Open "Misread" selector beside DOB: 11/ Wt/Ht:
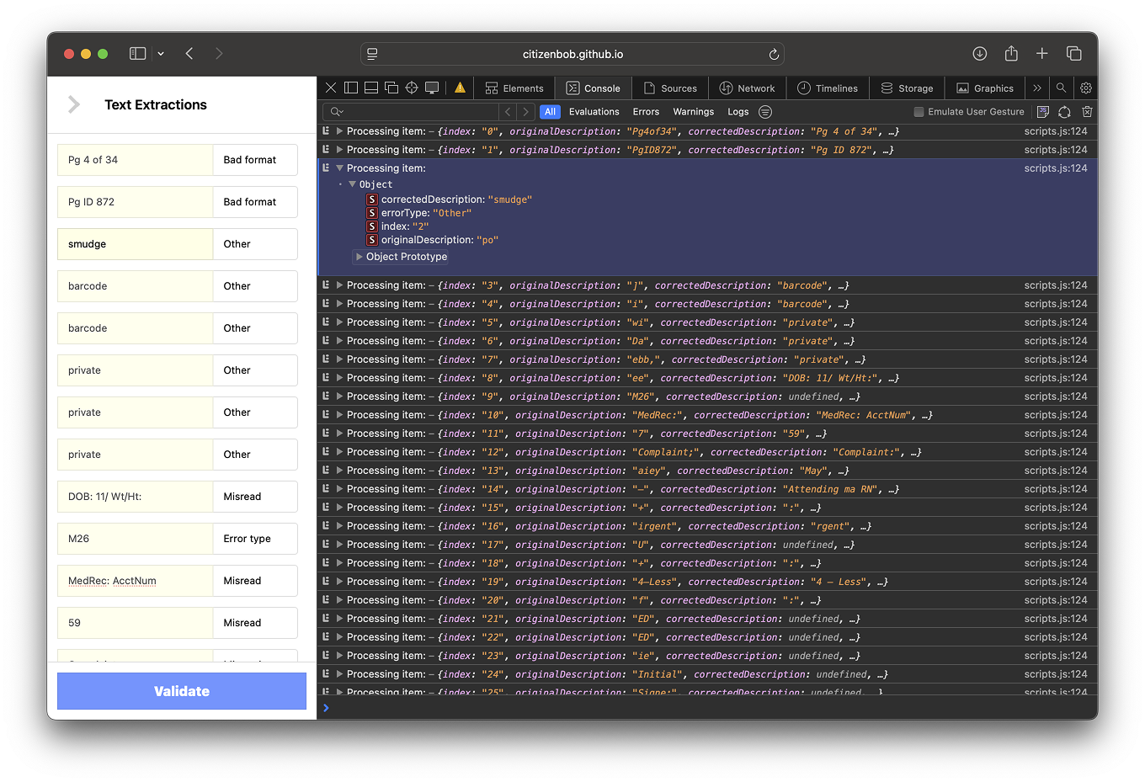The height and width of the screenshot is (782, 1145). coord(255,497)
